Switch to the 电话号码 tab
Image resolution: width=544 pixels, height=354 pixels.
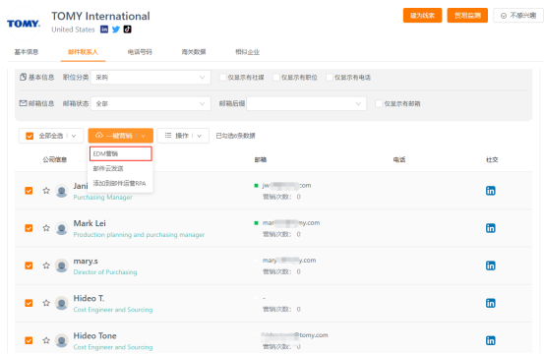click(140, 52)
